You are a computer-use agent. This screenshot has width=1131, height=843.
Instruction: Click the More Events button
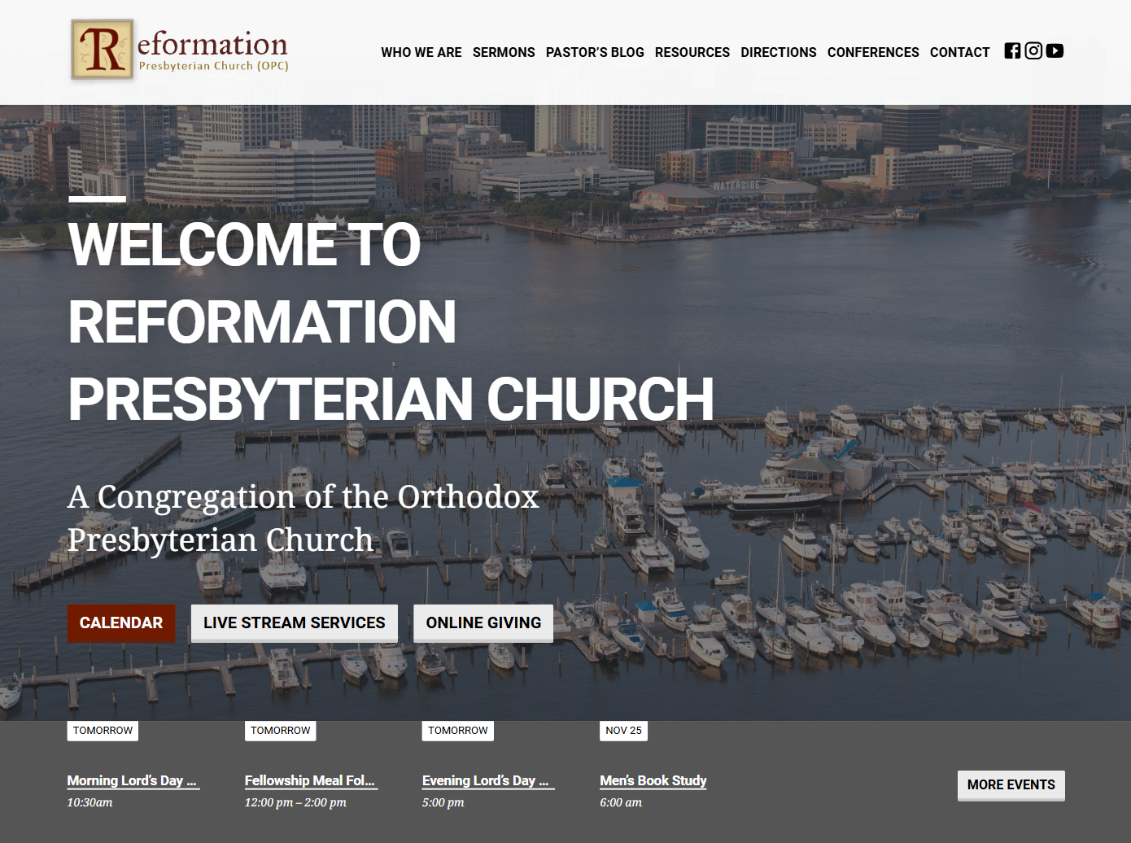(x=1011, y=785)
